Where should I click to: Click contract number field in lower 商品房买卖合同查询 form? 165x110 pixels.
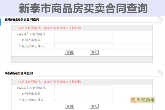click(x=84, y=88)
